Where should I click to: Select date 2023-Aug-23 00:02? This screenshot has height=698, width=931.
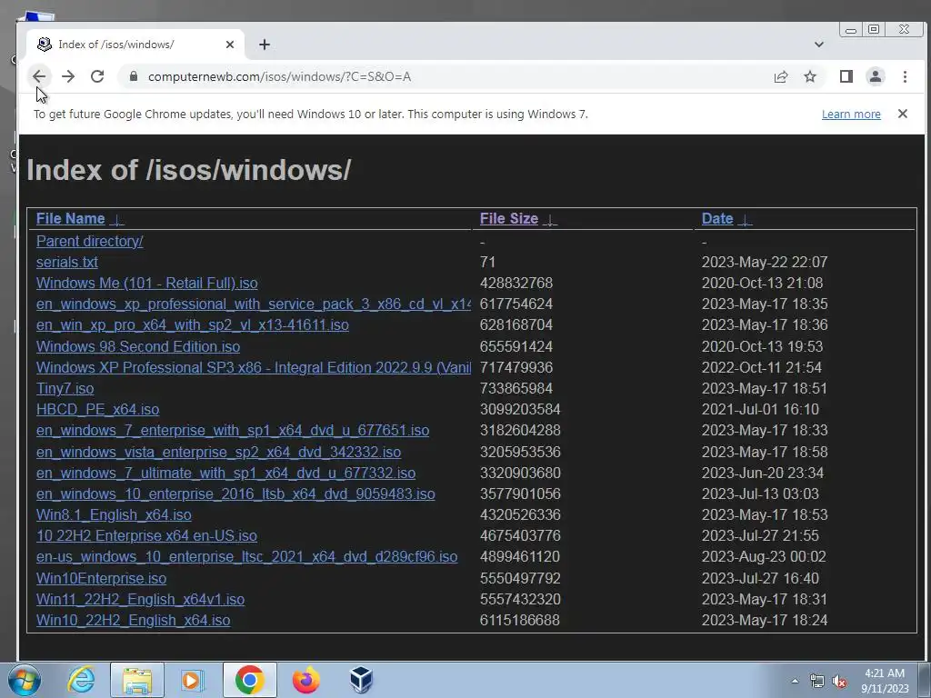point(764,557)
